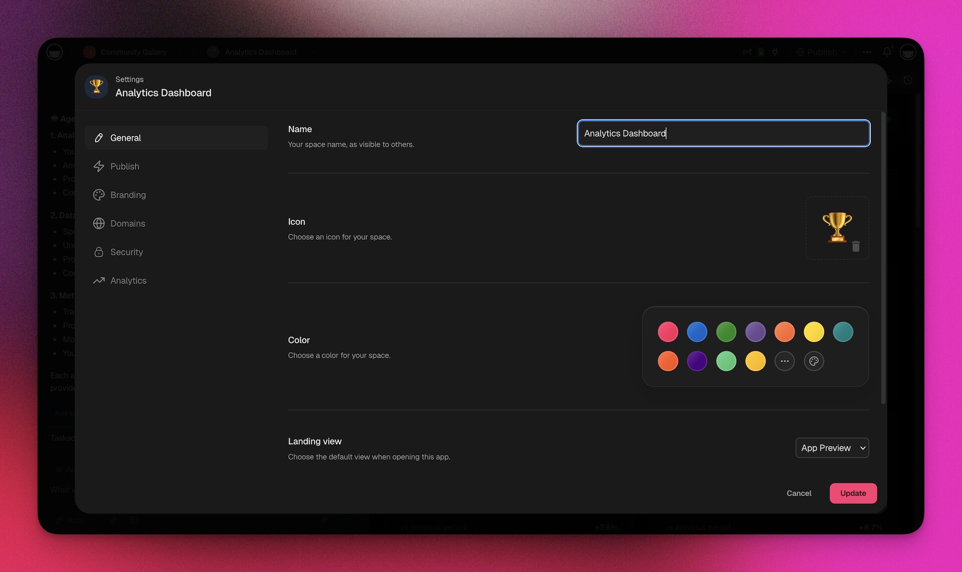Cancel the settings changes

coord(799,493)
